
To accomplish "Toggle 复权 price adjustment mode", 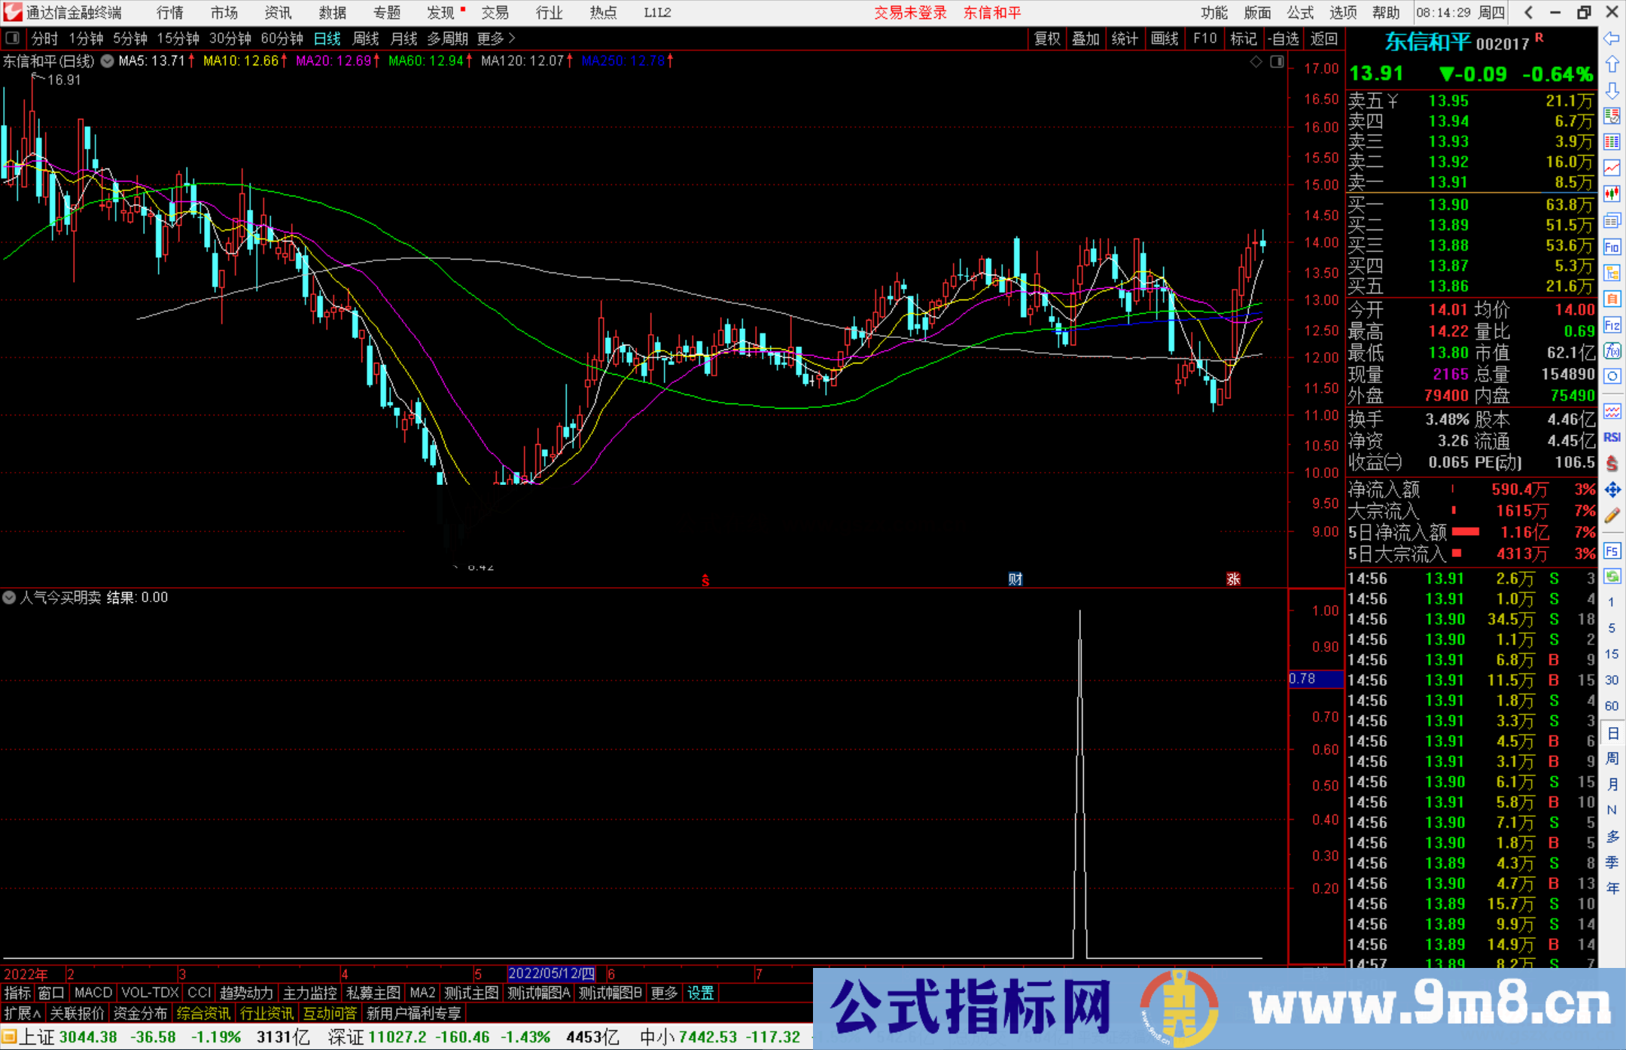I will (x=1047, y=38).
